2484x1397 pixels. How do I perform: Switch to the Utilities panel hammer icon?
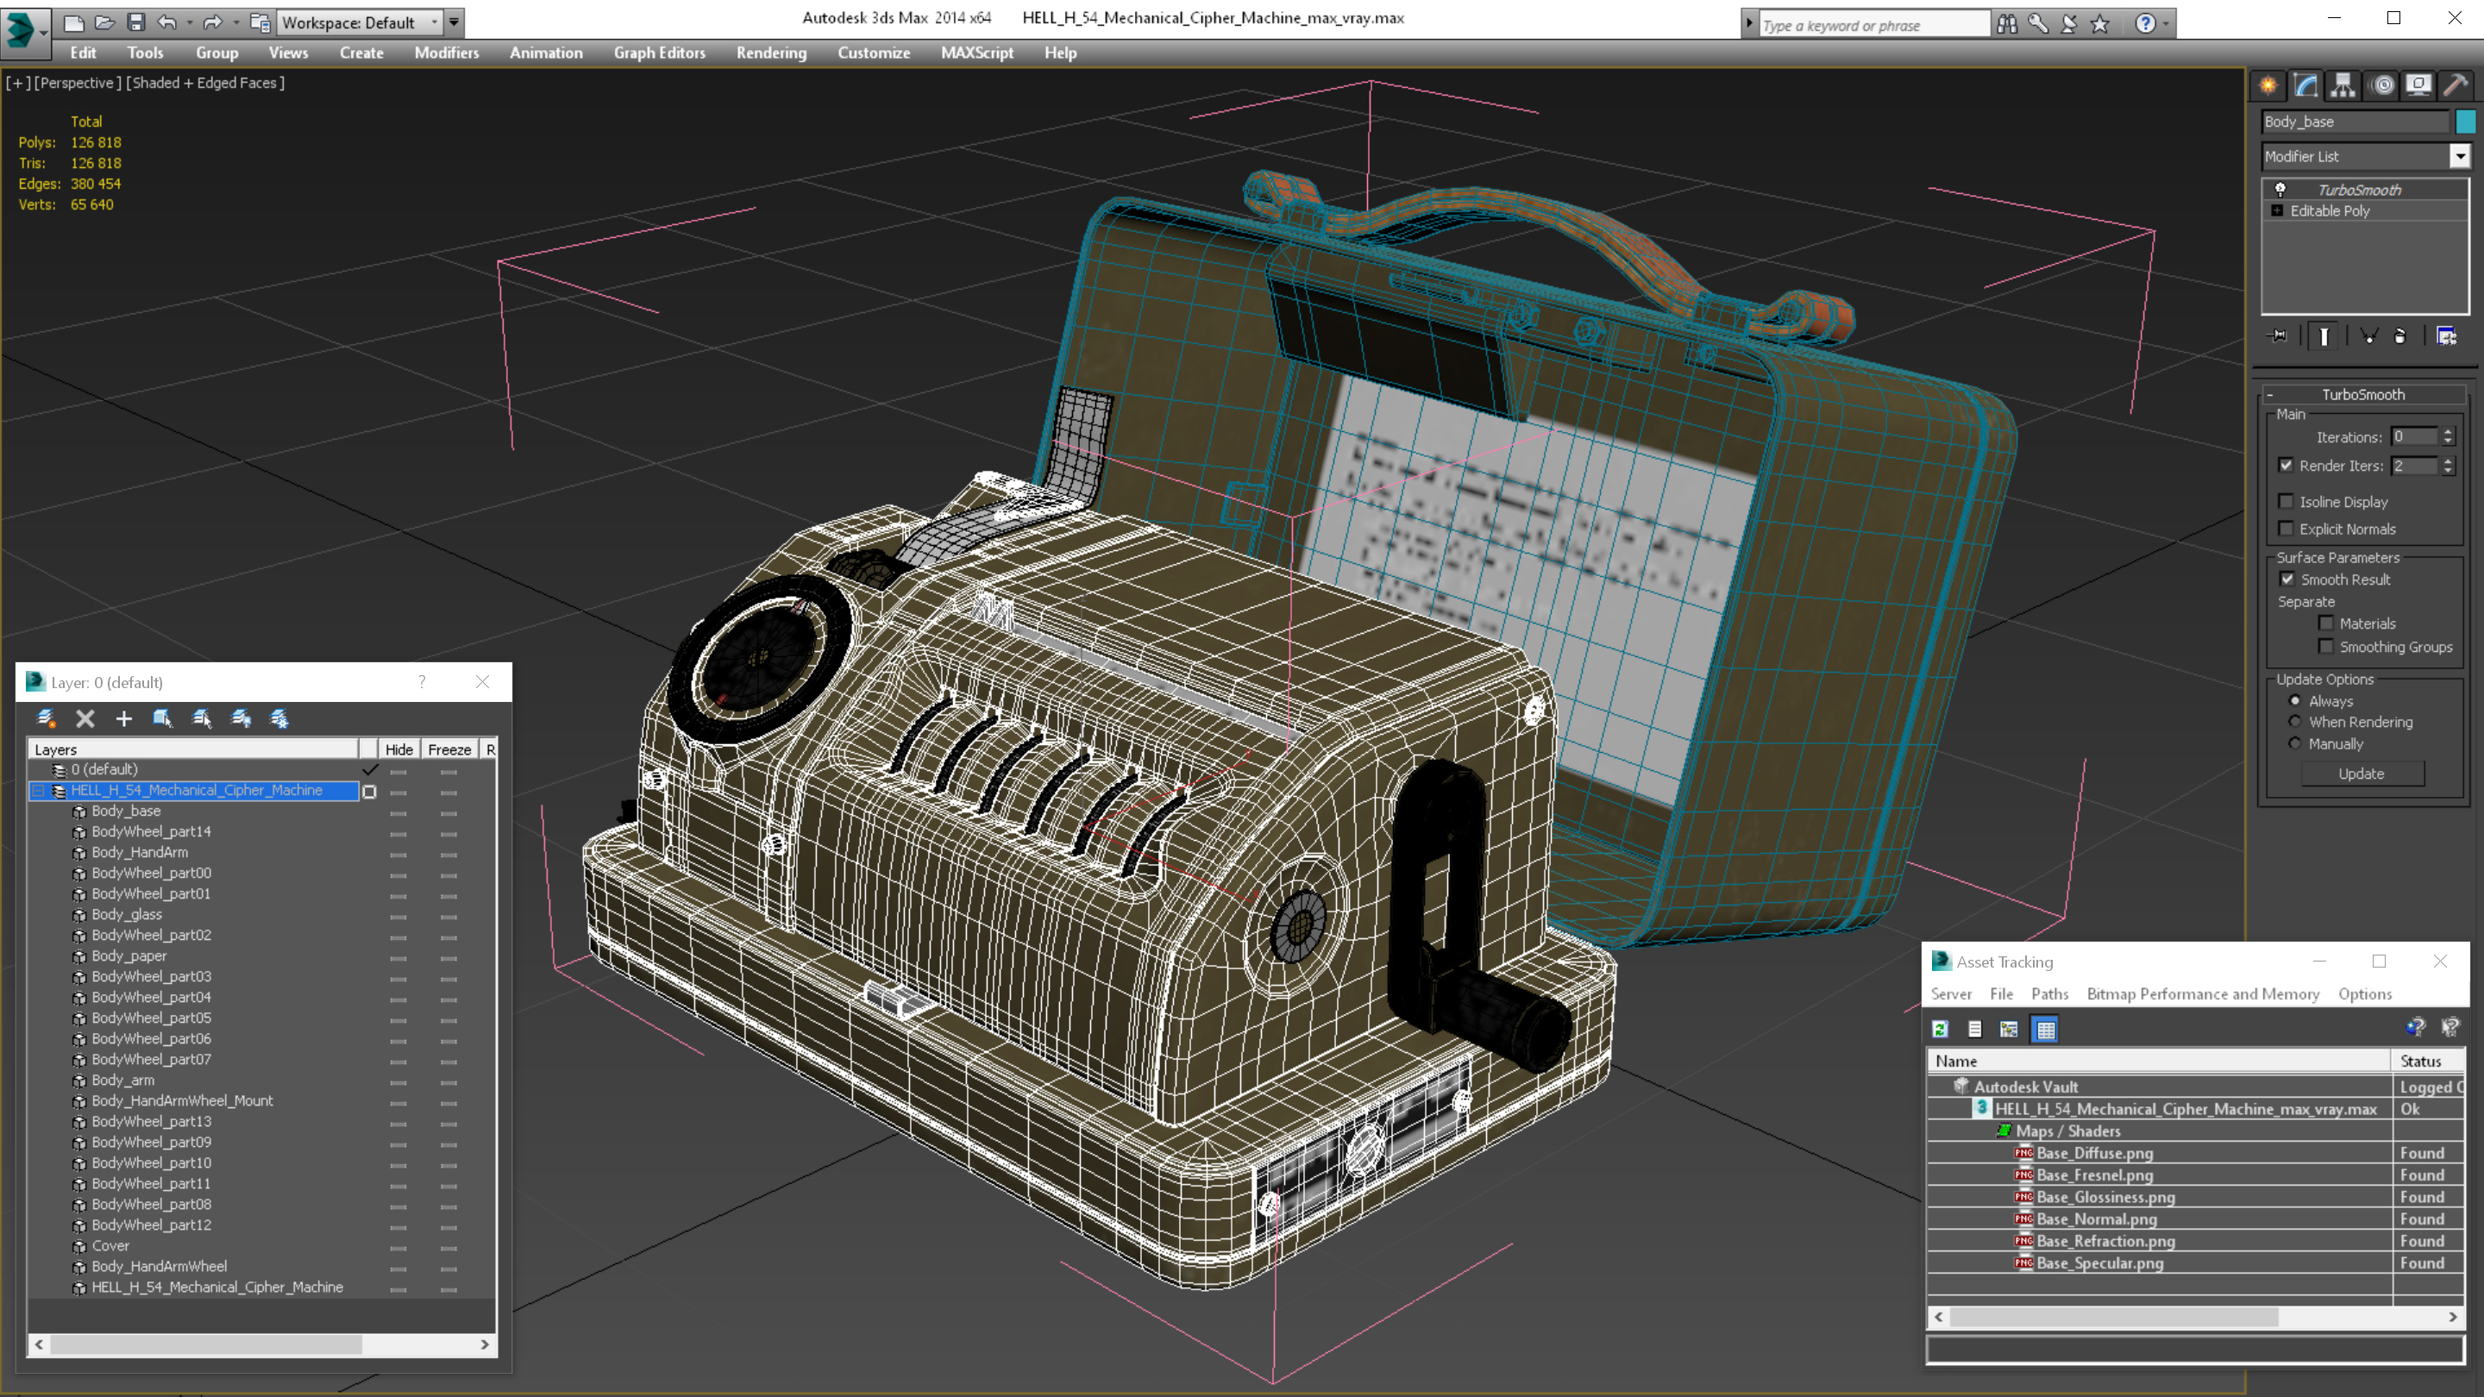(2455, 86)
